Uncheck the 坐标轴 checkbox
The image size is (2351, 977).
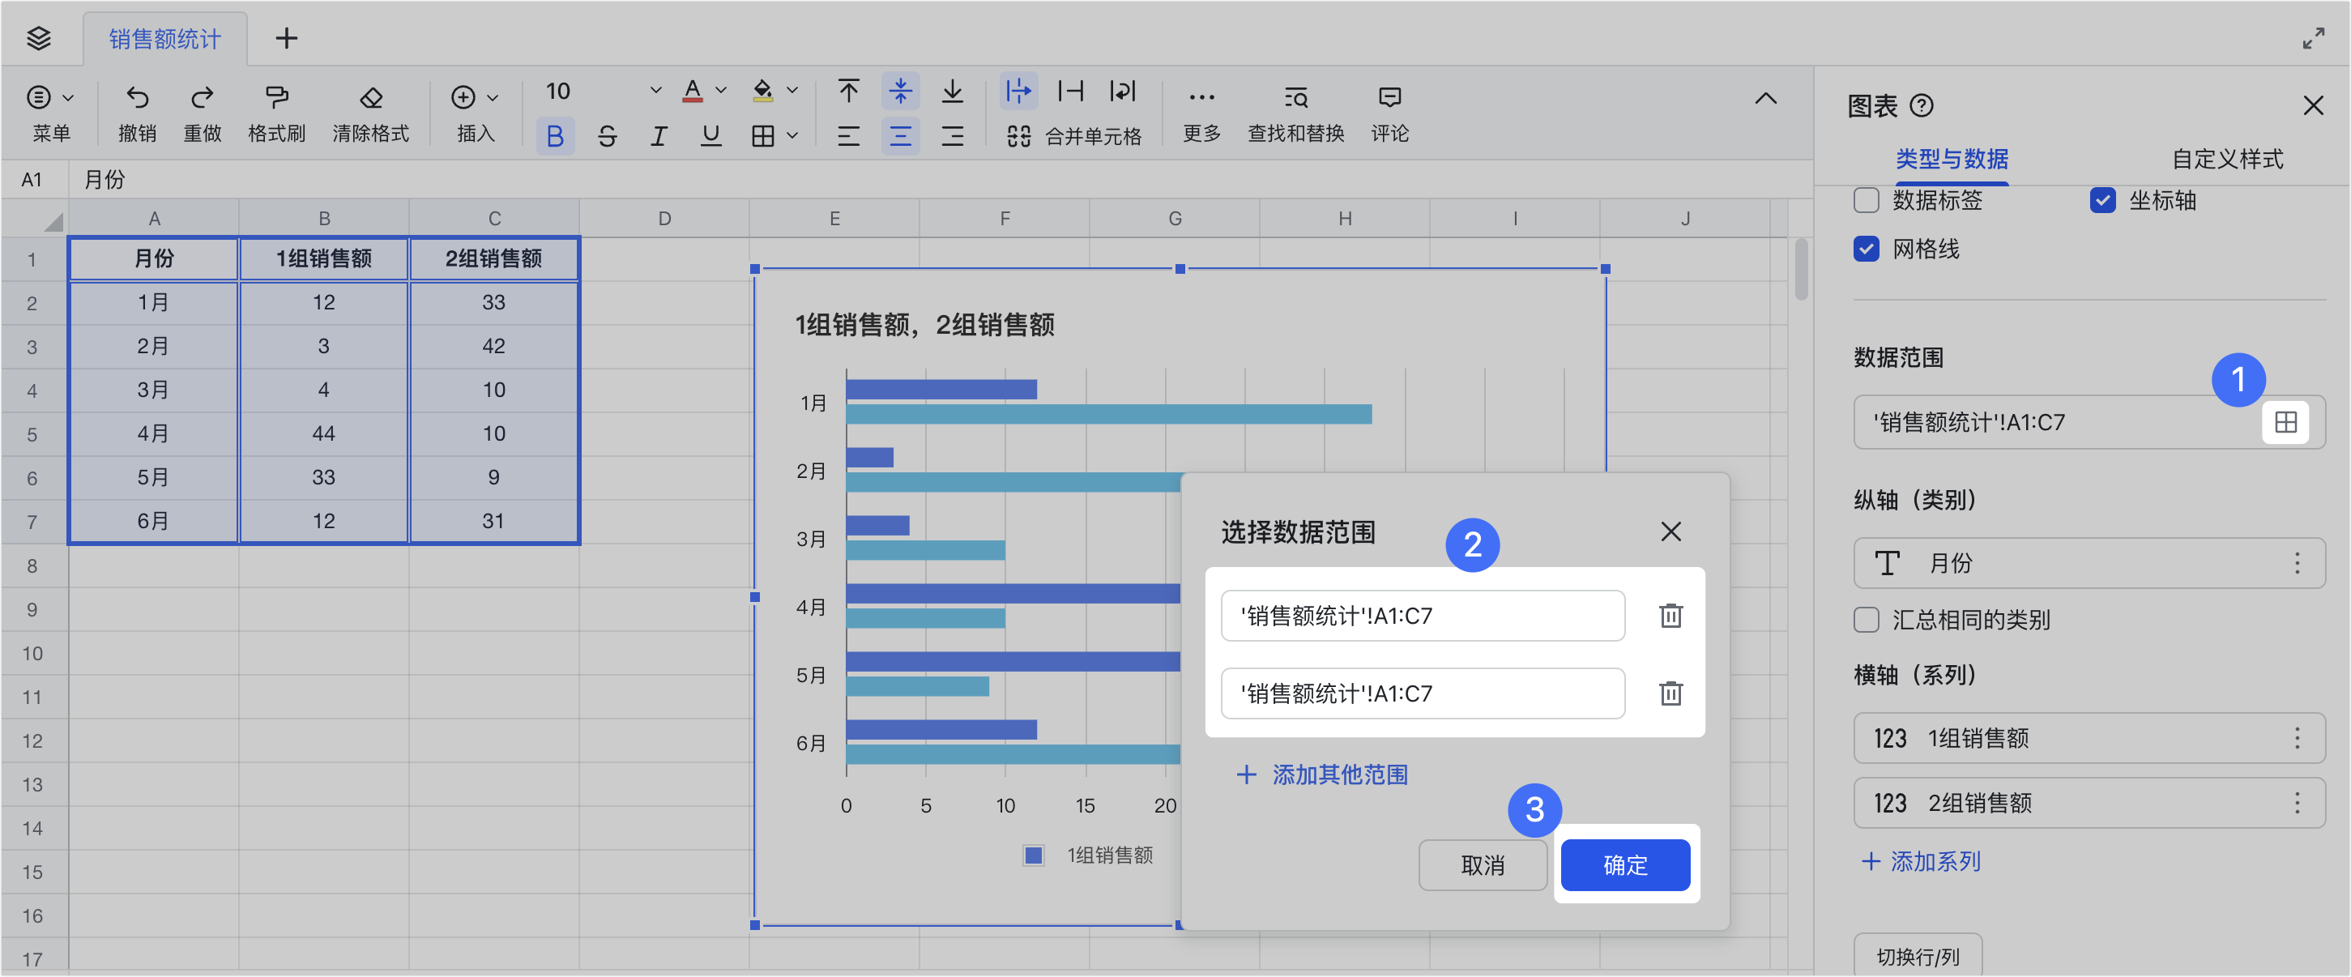pos(2103,200)
